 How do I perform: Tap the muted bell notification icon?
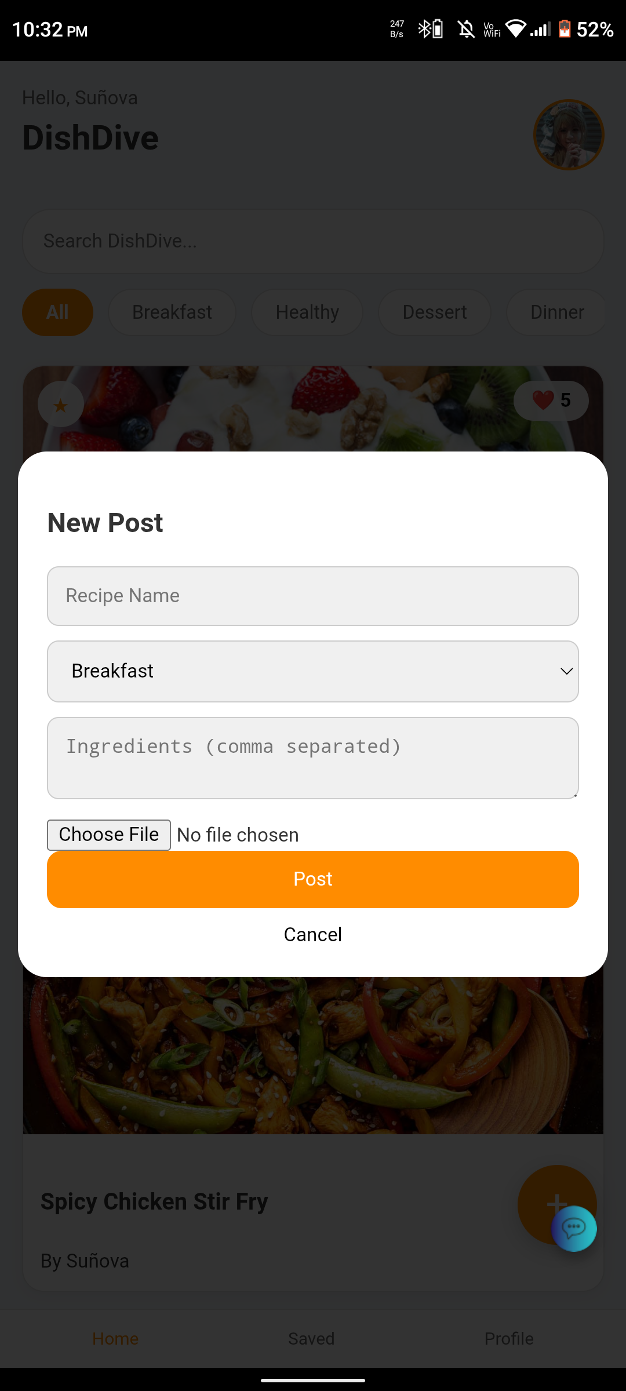click(x=466, y=29)
